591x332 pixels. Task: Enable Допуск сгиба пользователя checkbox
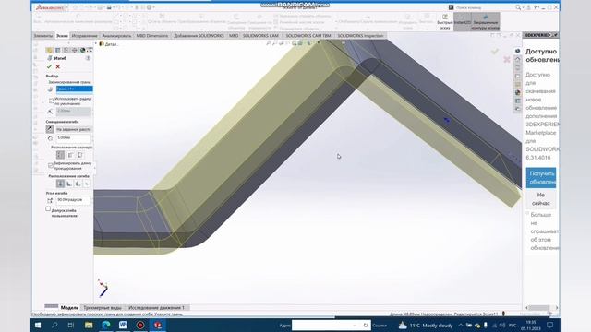(48, 209)
